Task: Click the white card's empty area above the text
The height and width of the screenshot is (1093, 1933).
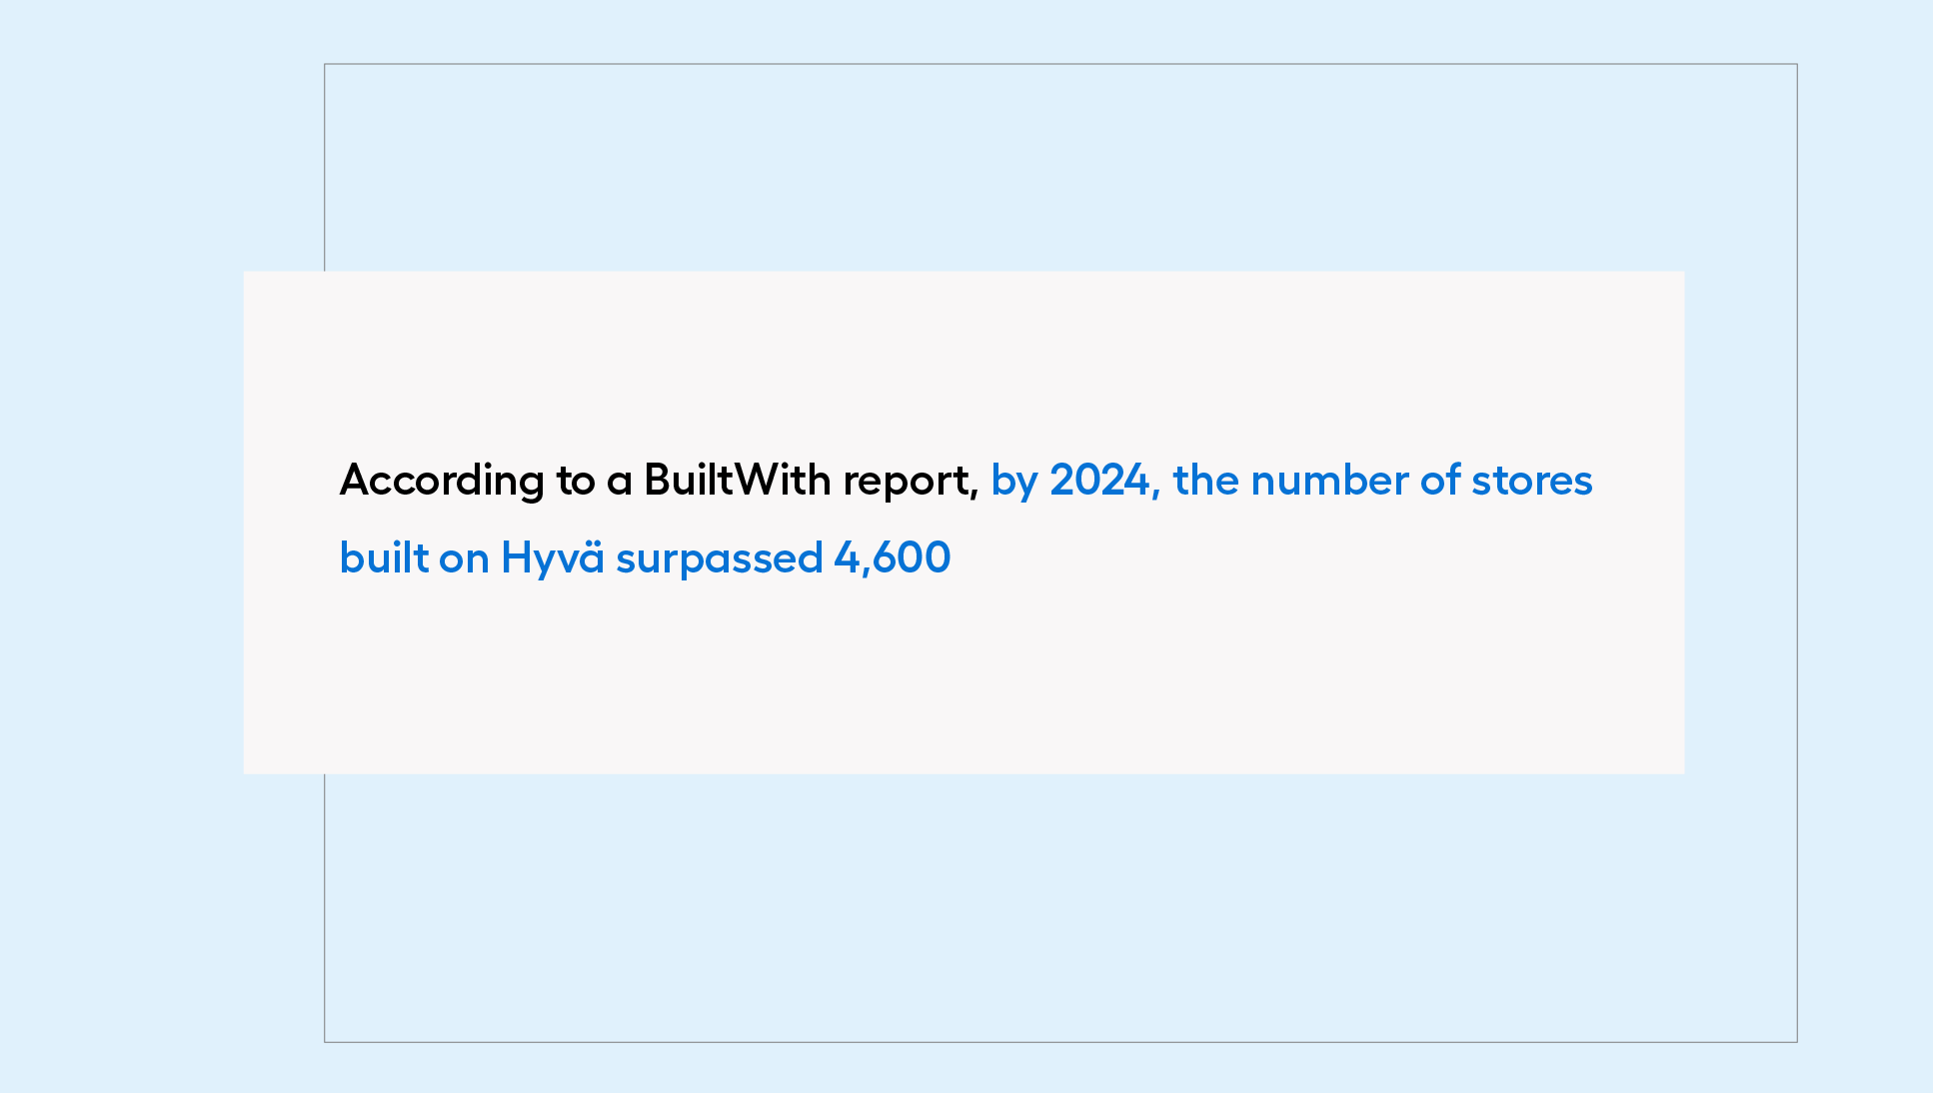Action: [x=964, y=360]
